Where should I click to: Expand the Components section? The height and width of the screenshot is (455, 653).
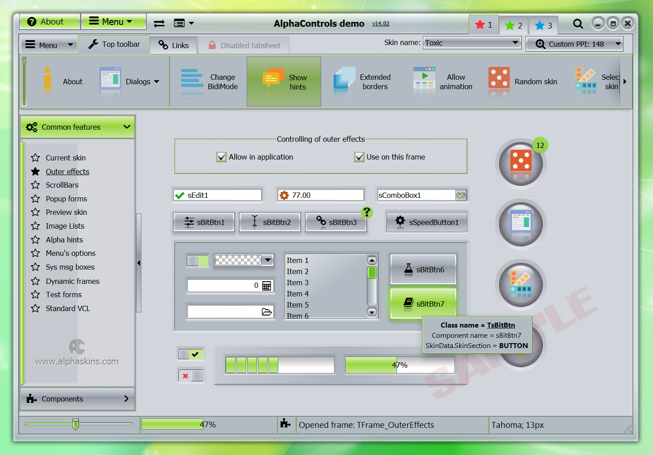(x=78, y=399)
